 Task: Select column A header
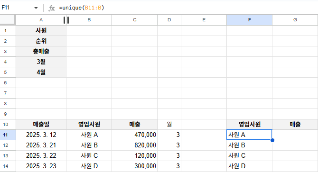click(41, 20)
